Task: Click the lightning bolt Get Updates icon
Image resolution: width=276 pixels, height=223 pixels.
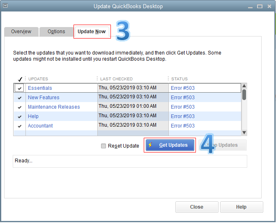Action: pos(150,145)
